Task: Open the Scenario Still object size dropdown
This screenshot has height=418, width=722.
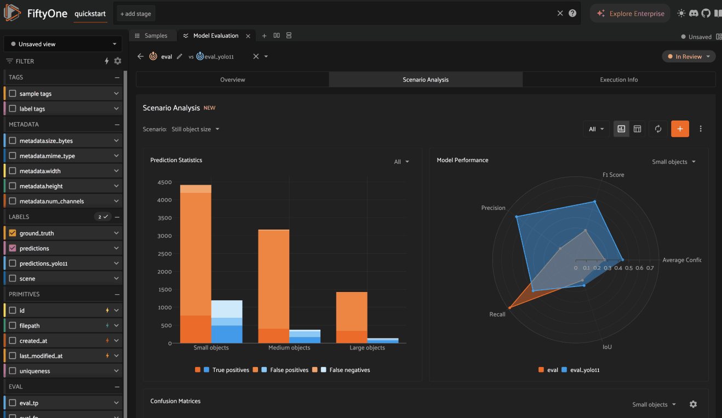Action: pyautogui.click(x=196, y=129)
